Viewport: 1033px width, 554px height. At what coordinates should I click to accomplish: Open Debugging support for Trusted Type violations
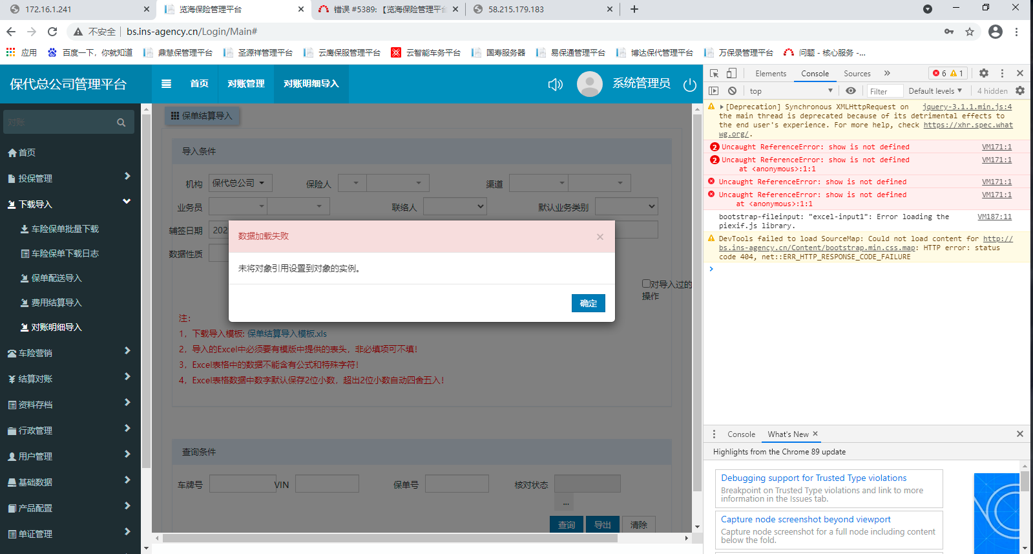(814, 478)
